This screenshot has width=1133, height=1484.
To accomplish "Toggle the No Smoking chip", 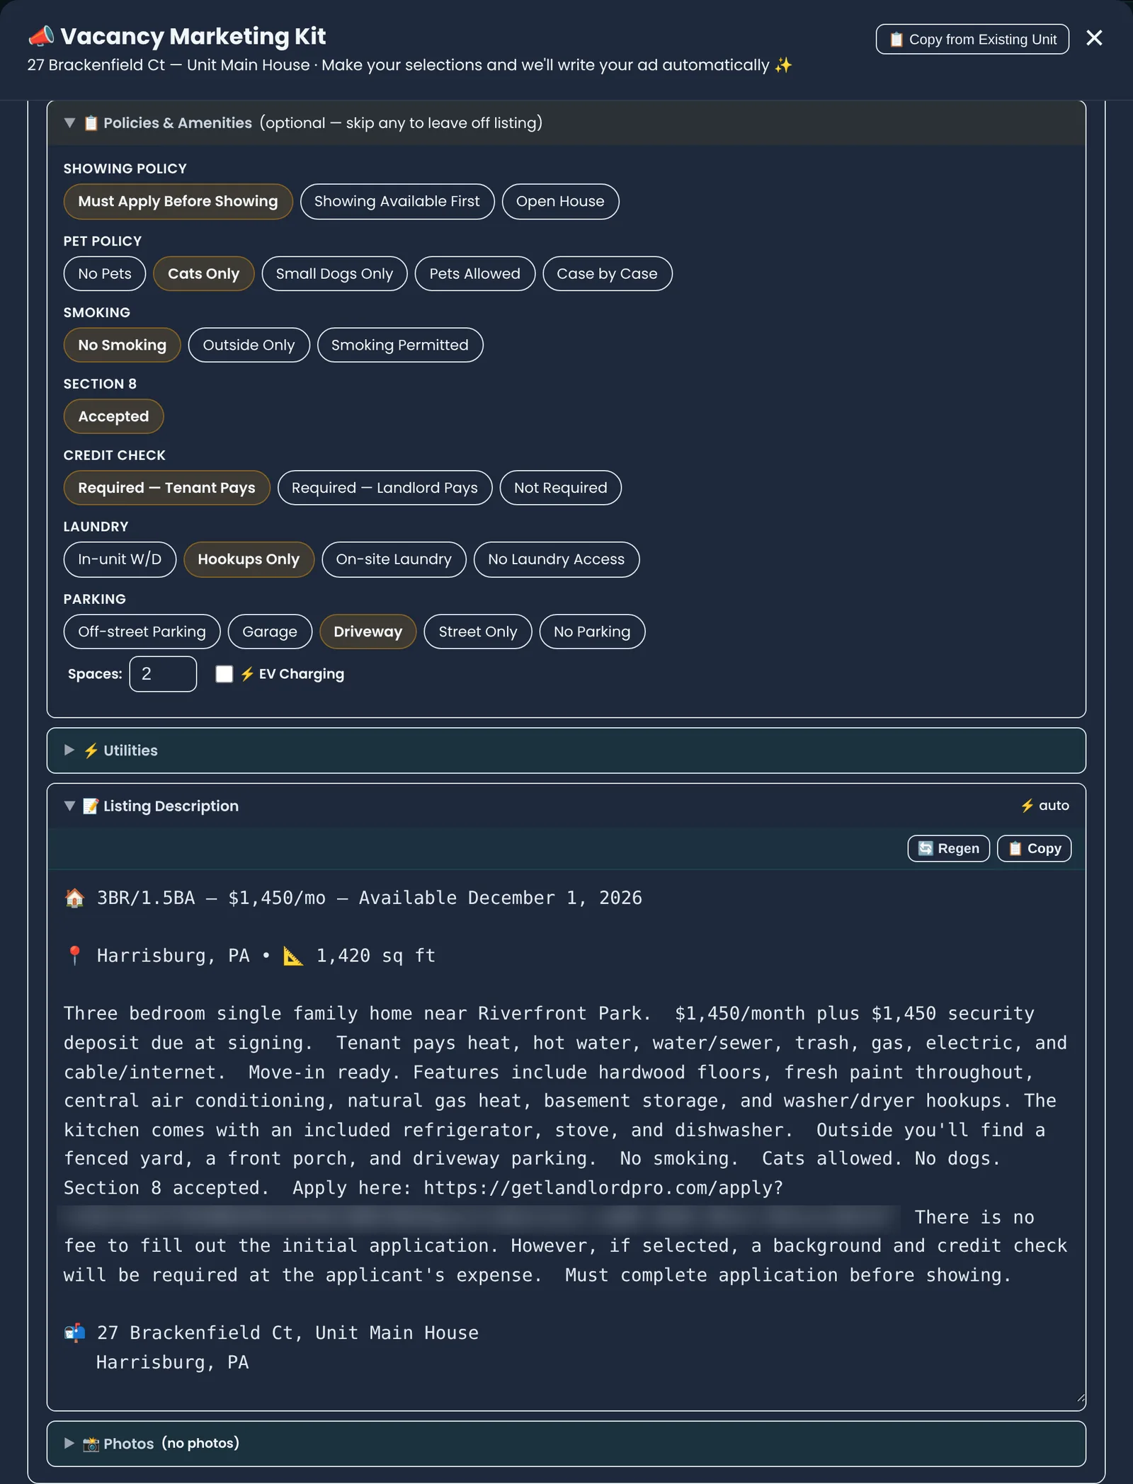I will click(123, 346).
